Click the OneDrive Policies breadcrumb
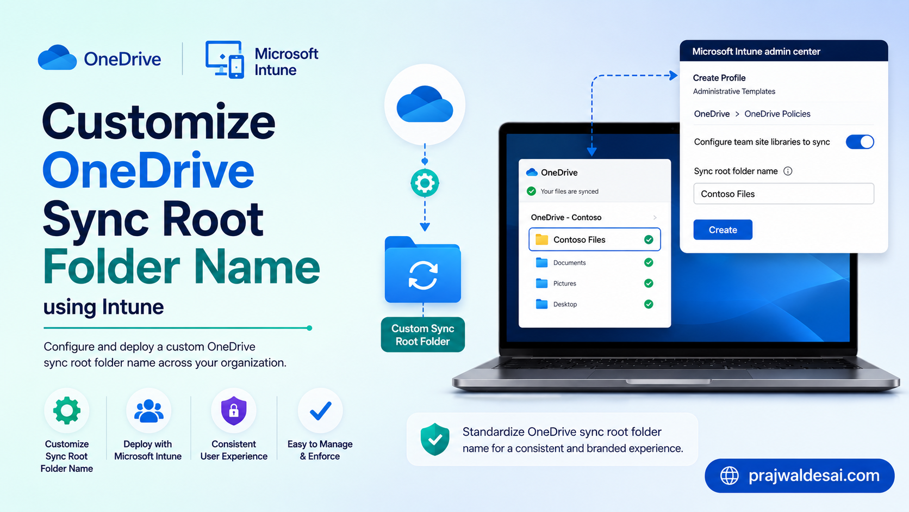The image size is (909, 512). pyautogui.click(x=777, y=114)
